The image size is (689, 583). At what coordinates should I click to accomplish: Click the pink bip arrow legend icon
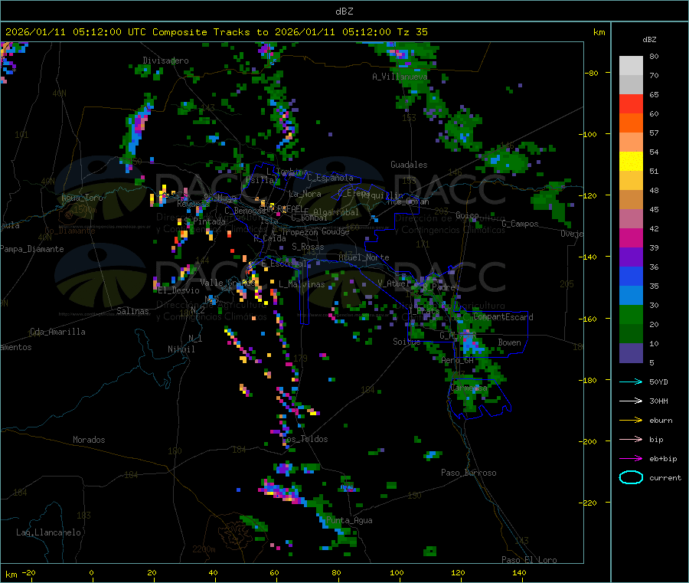click(631, 439)
